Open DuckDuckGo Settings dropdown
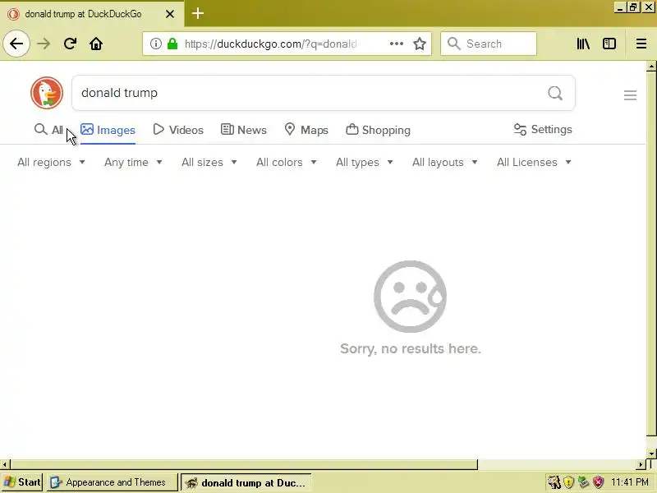 click(x=543, y=130)
